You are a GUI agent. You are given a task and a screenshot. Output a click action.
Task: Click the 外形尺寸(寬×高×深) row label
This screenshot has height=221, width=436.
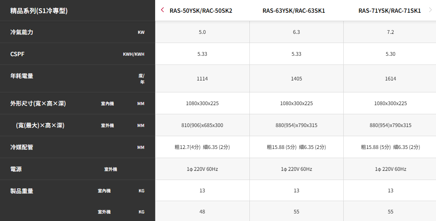tap(38, 104)
